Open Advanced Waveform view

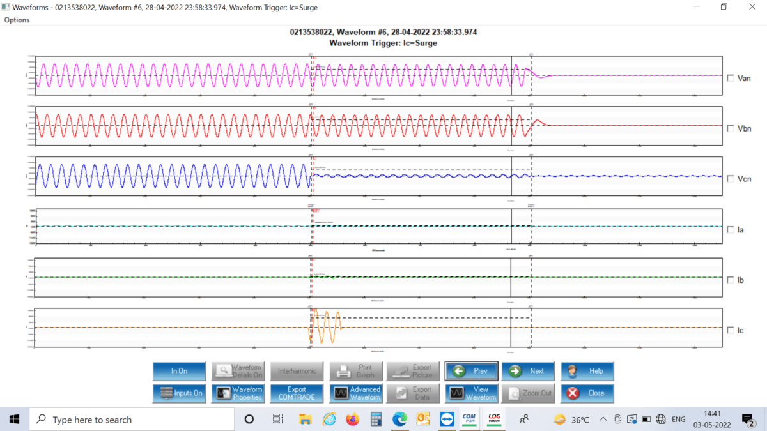[357, 393]
